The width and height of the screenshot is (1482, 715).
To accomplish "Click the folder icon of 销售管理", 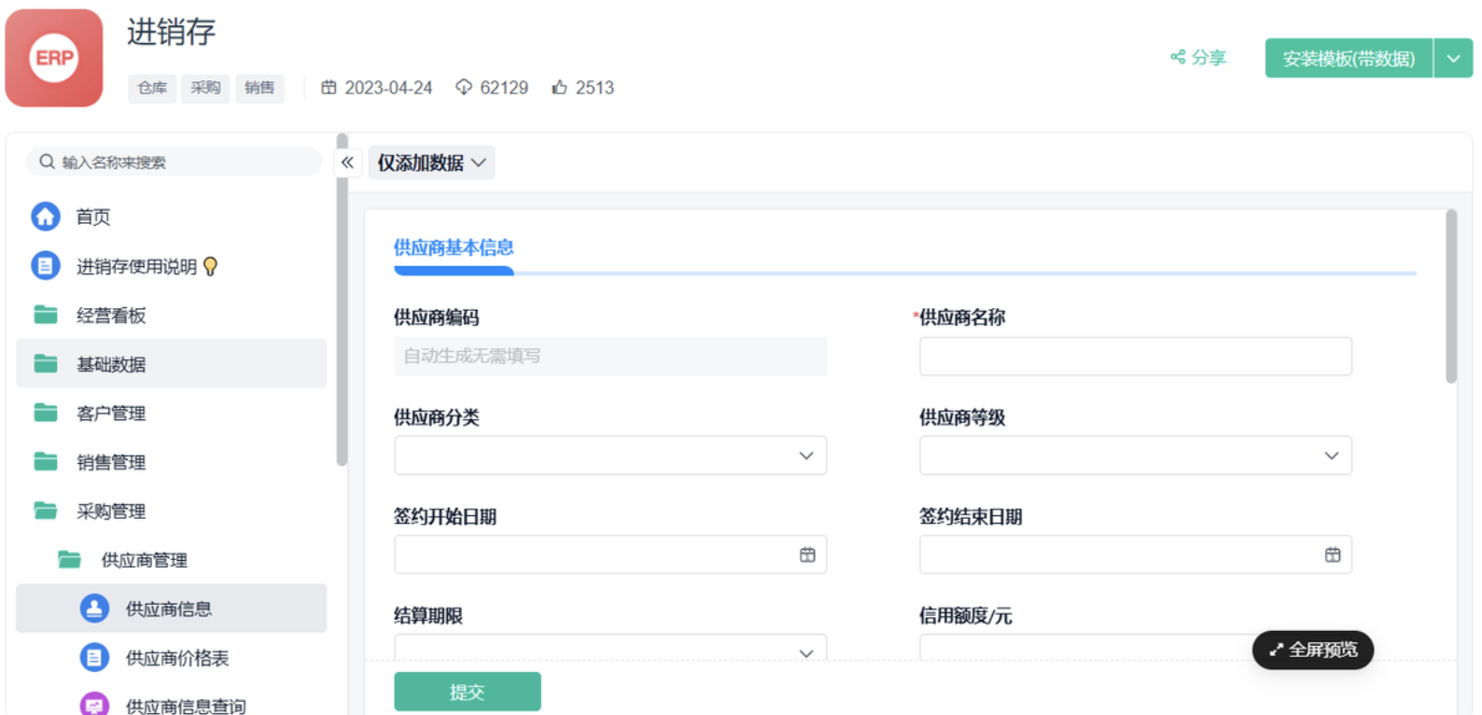I will (46, 461).
